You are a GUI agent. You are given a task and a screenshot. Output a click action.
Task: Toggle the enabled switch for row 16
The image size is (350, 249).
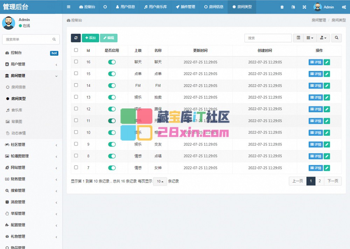[112, 62]
